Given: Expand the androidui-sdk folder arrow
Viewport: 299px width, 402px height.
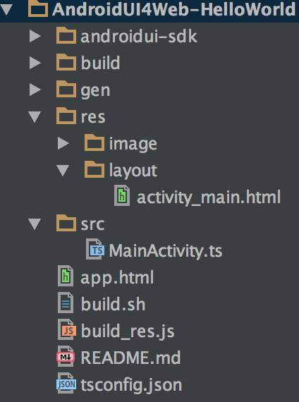Looking at the screenshot, I should click(x=35, y=36).
